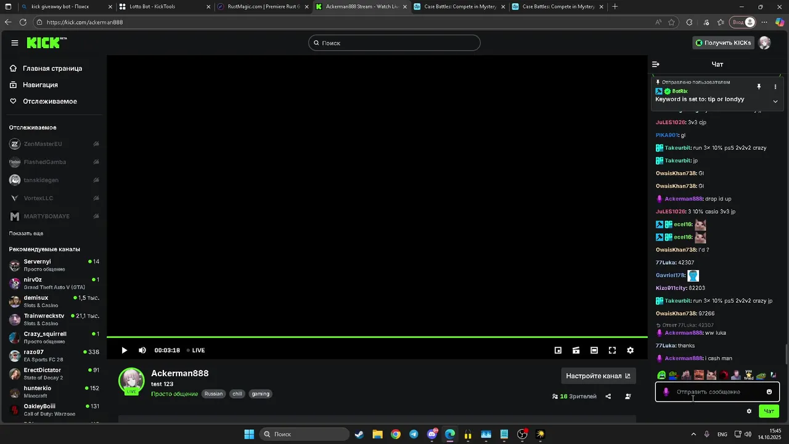
Task: Open browser three-dot settings menu
Action: [x=765, y=22]
